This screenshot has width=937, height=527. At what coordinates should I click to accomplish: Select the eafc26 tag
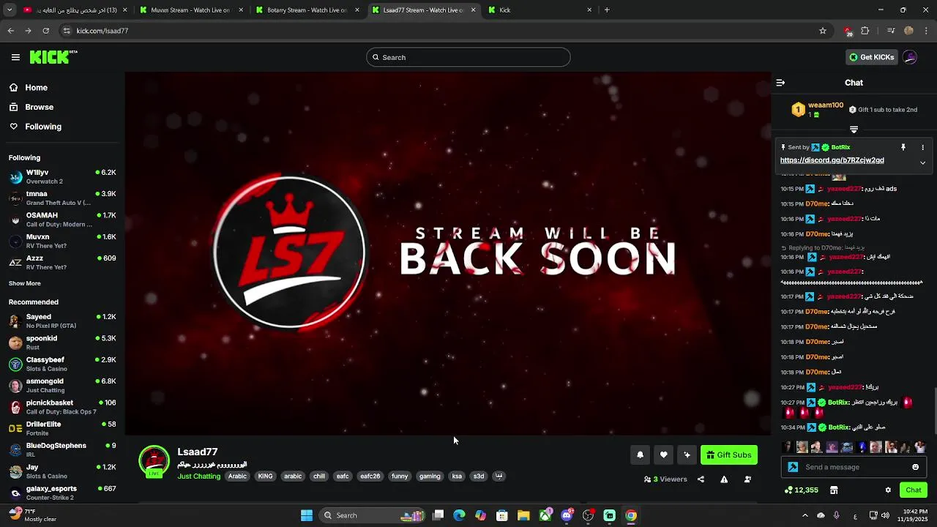370,476
